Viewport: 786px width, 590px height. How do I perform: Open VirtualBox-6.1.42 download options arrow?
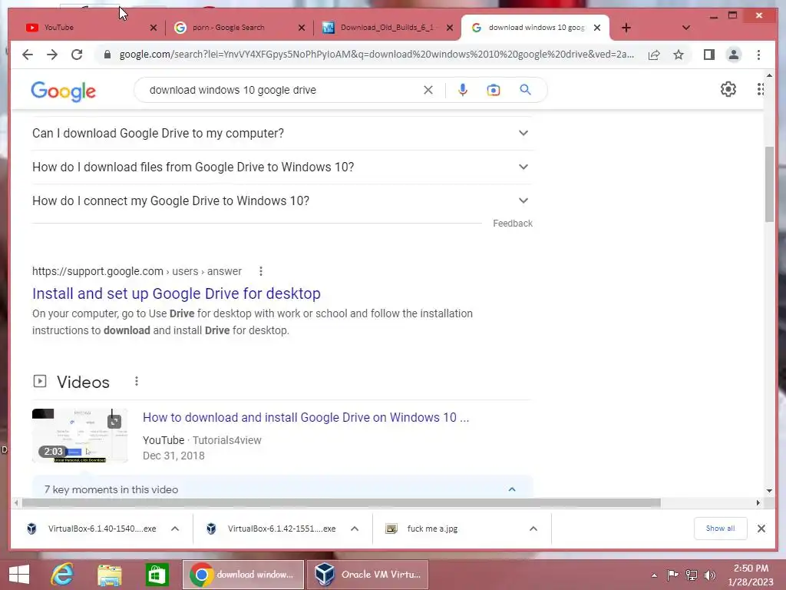point(355,529)
